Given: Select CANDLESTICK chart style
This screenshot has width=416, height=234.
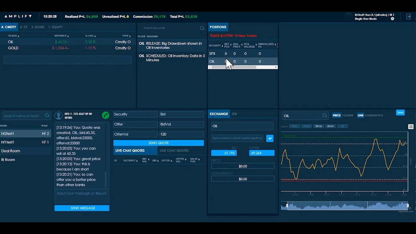Looking at the screenshot, I should (374, 115).
